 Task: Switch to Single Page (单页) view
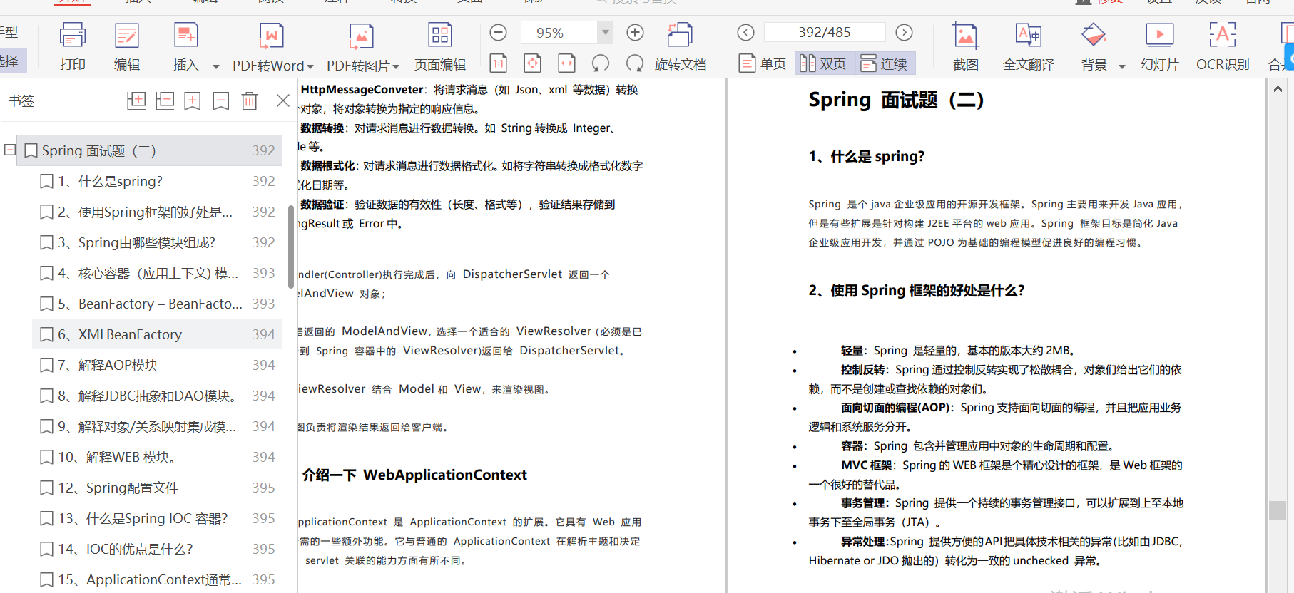tap(763, 63)
